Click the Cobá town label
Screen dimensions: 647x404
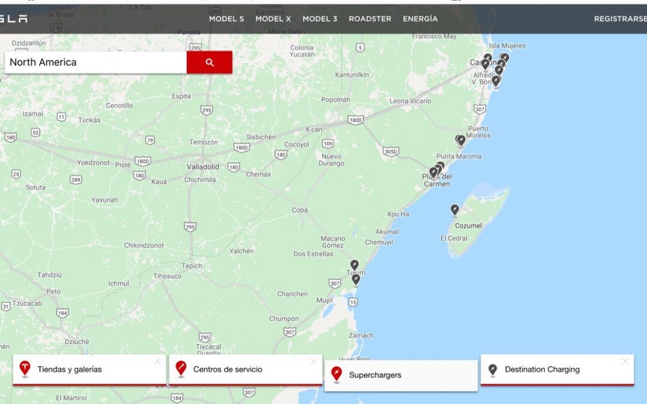(x=300, y=210)
